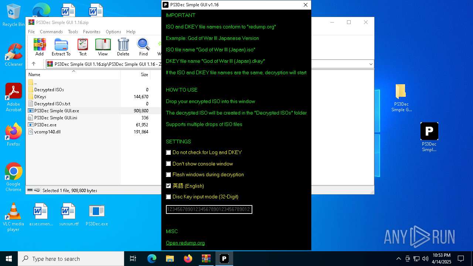Screen dimensions: 473x266
Task: Open the Commands menu
Action: pos(51,32)
